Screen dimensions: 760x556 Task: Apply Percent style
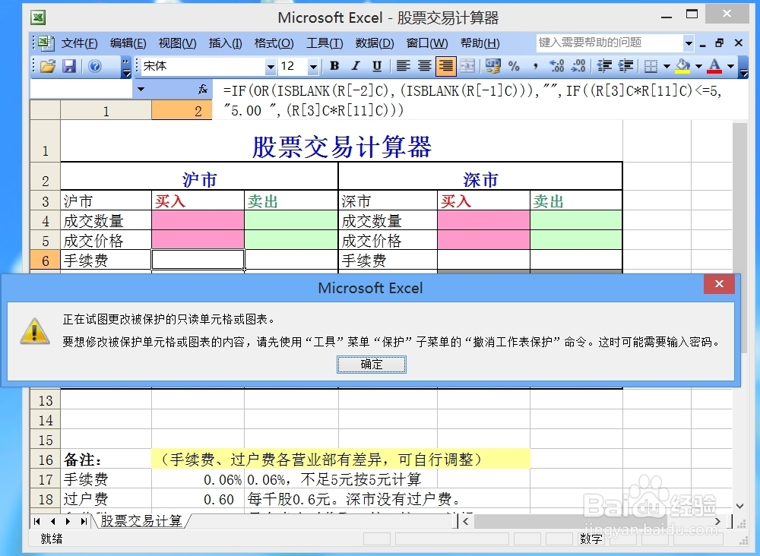pos(515,66)
